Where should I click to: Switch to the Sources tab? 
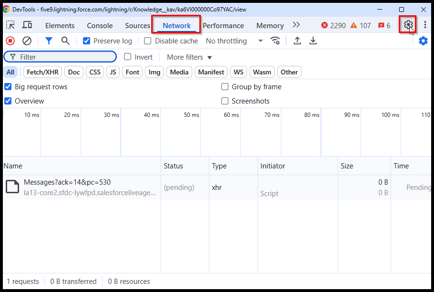click(x=137, y=25)
